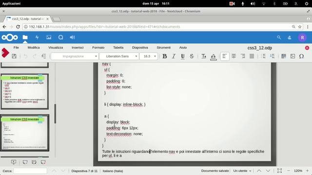Image resolution: width=312 pixels, height=175 pixels.
Task: Fit slide to window icon
Action: [x=279, y=171]
